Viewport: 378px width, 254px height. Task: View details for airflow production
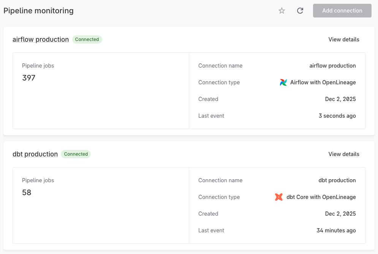(x=343, y=39)
